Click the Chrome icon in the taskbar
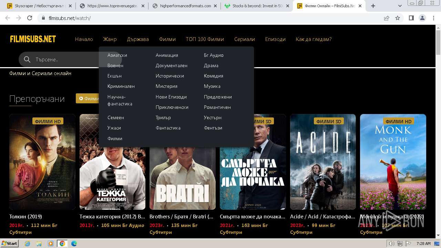This screenshot has height=248, width=441. [x=62, y=244]
